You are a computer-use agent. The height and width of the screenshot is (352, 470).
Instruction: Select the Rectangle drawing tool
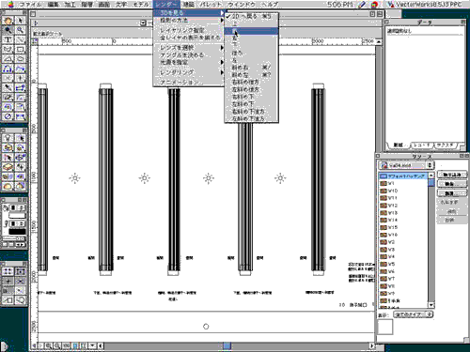(x=20, y=50)
